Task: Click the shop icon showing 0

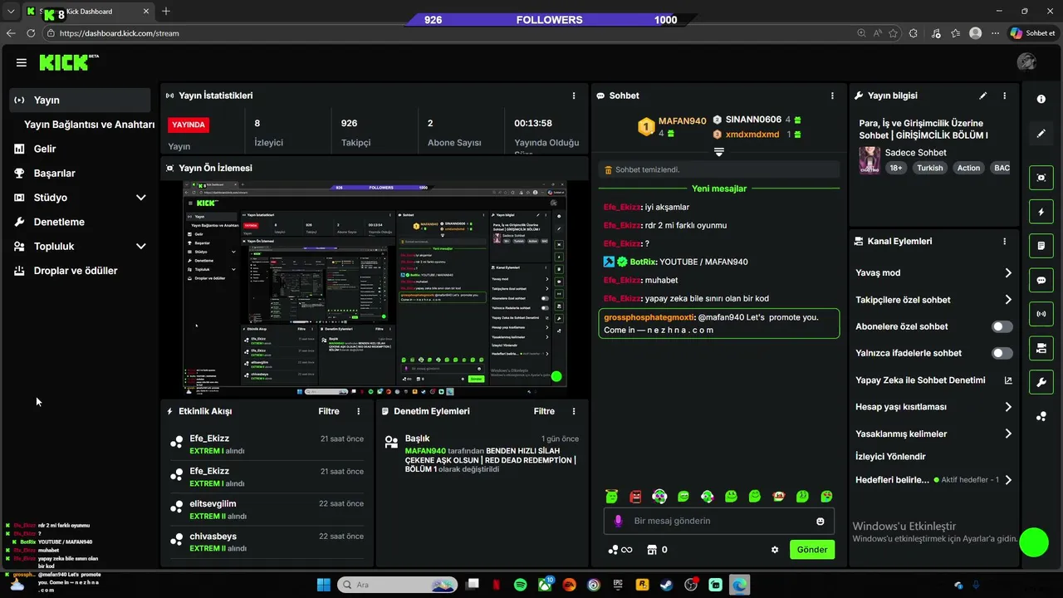Action: pyautogui.click(x=658, y=550)
